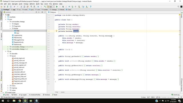Image resolution: width=183 pixels, height=103 pixels.
Task: Toggle the Structure side tool window
Action: (1, 26)
